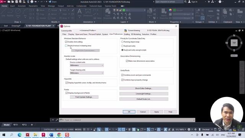Switch to the Display tab in Options
This screenshot has height=138, width=245.
coord(71,34)
